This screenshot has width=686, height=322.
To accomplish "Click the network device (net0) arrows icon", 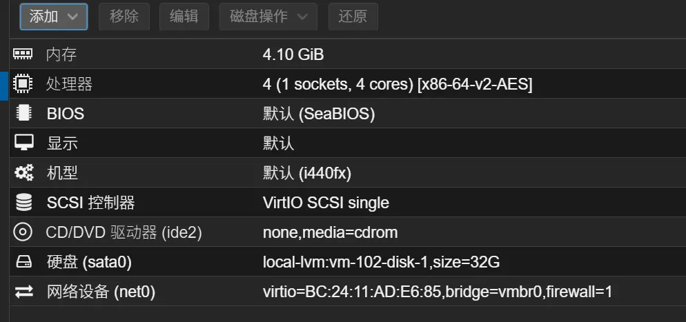I will (23, 292).
